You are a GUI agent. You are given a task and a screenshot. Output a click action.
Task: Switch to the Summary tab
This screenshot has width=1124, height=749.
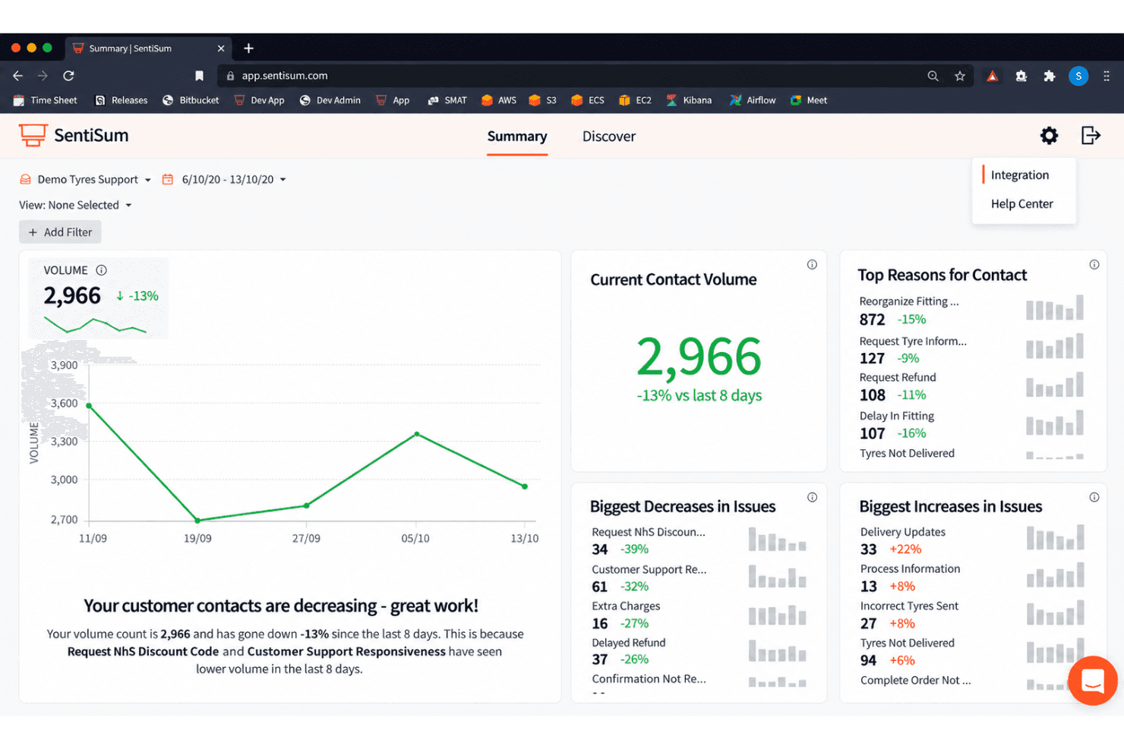[517, 137]
